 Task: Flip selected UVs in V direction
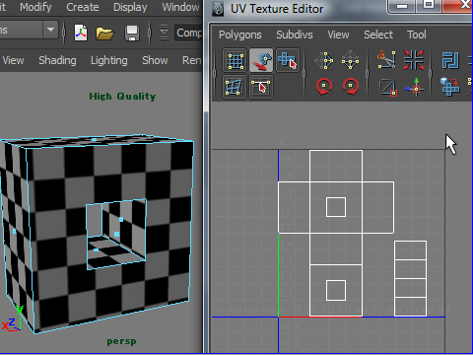pyautogui.click(x=350, y=60)
